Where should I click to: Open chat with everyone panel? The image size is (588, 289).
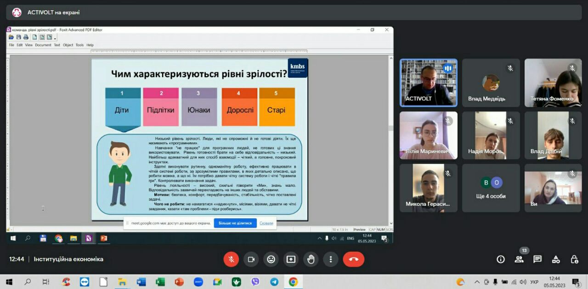pos(537,259)
